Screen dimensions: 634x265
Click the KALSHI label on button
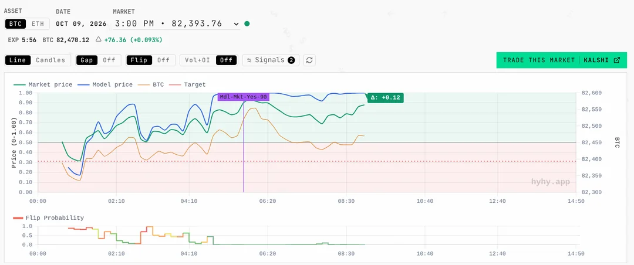pos(596,60)
